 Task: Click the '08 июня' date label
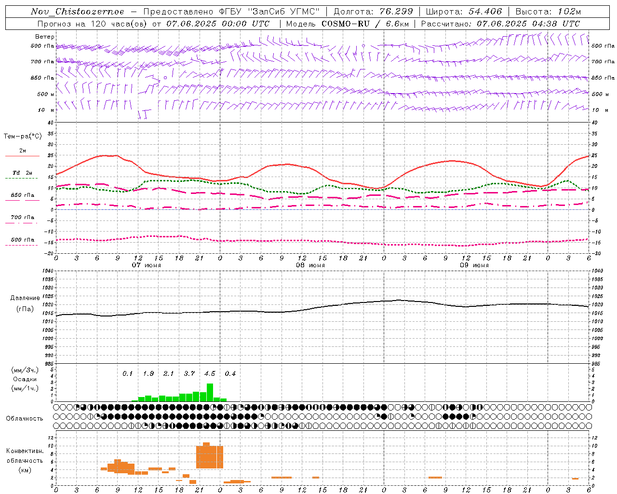tap(310, 265)
